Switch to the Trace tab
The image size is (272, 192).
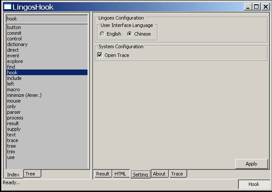tap(177, 174)
